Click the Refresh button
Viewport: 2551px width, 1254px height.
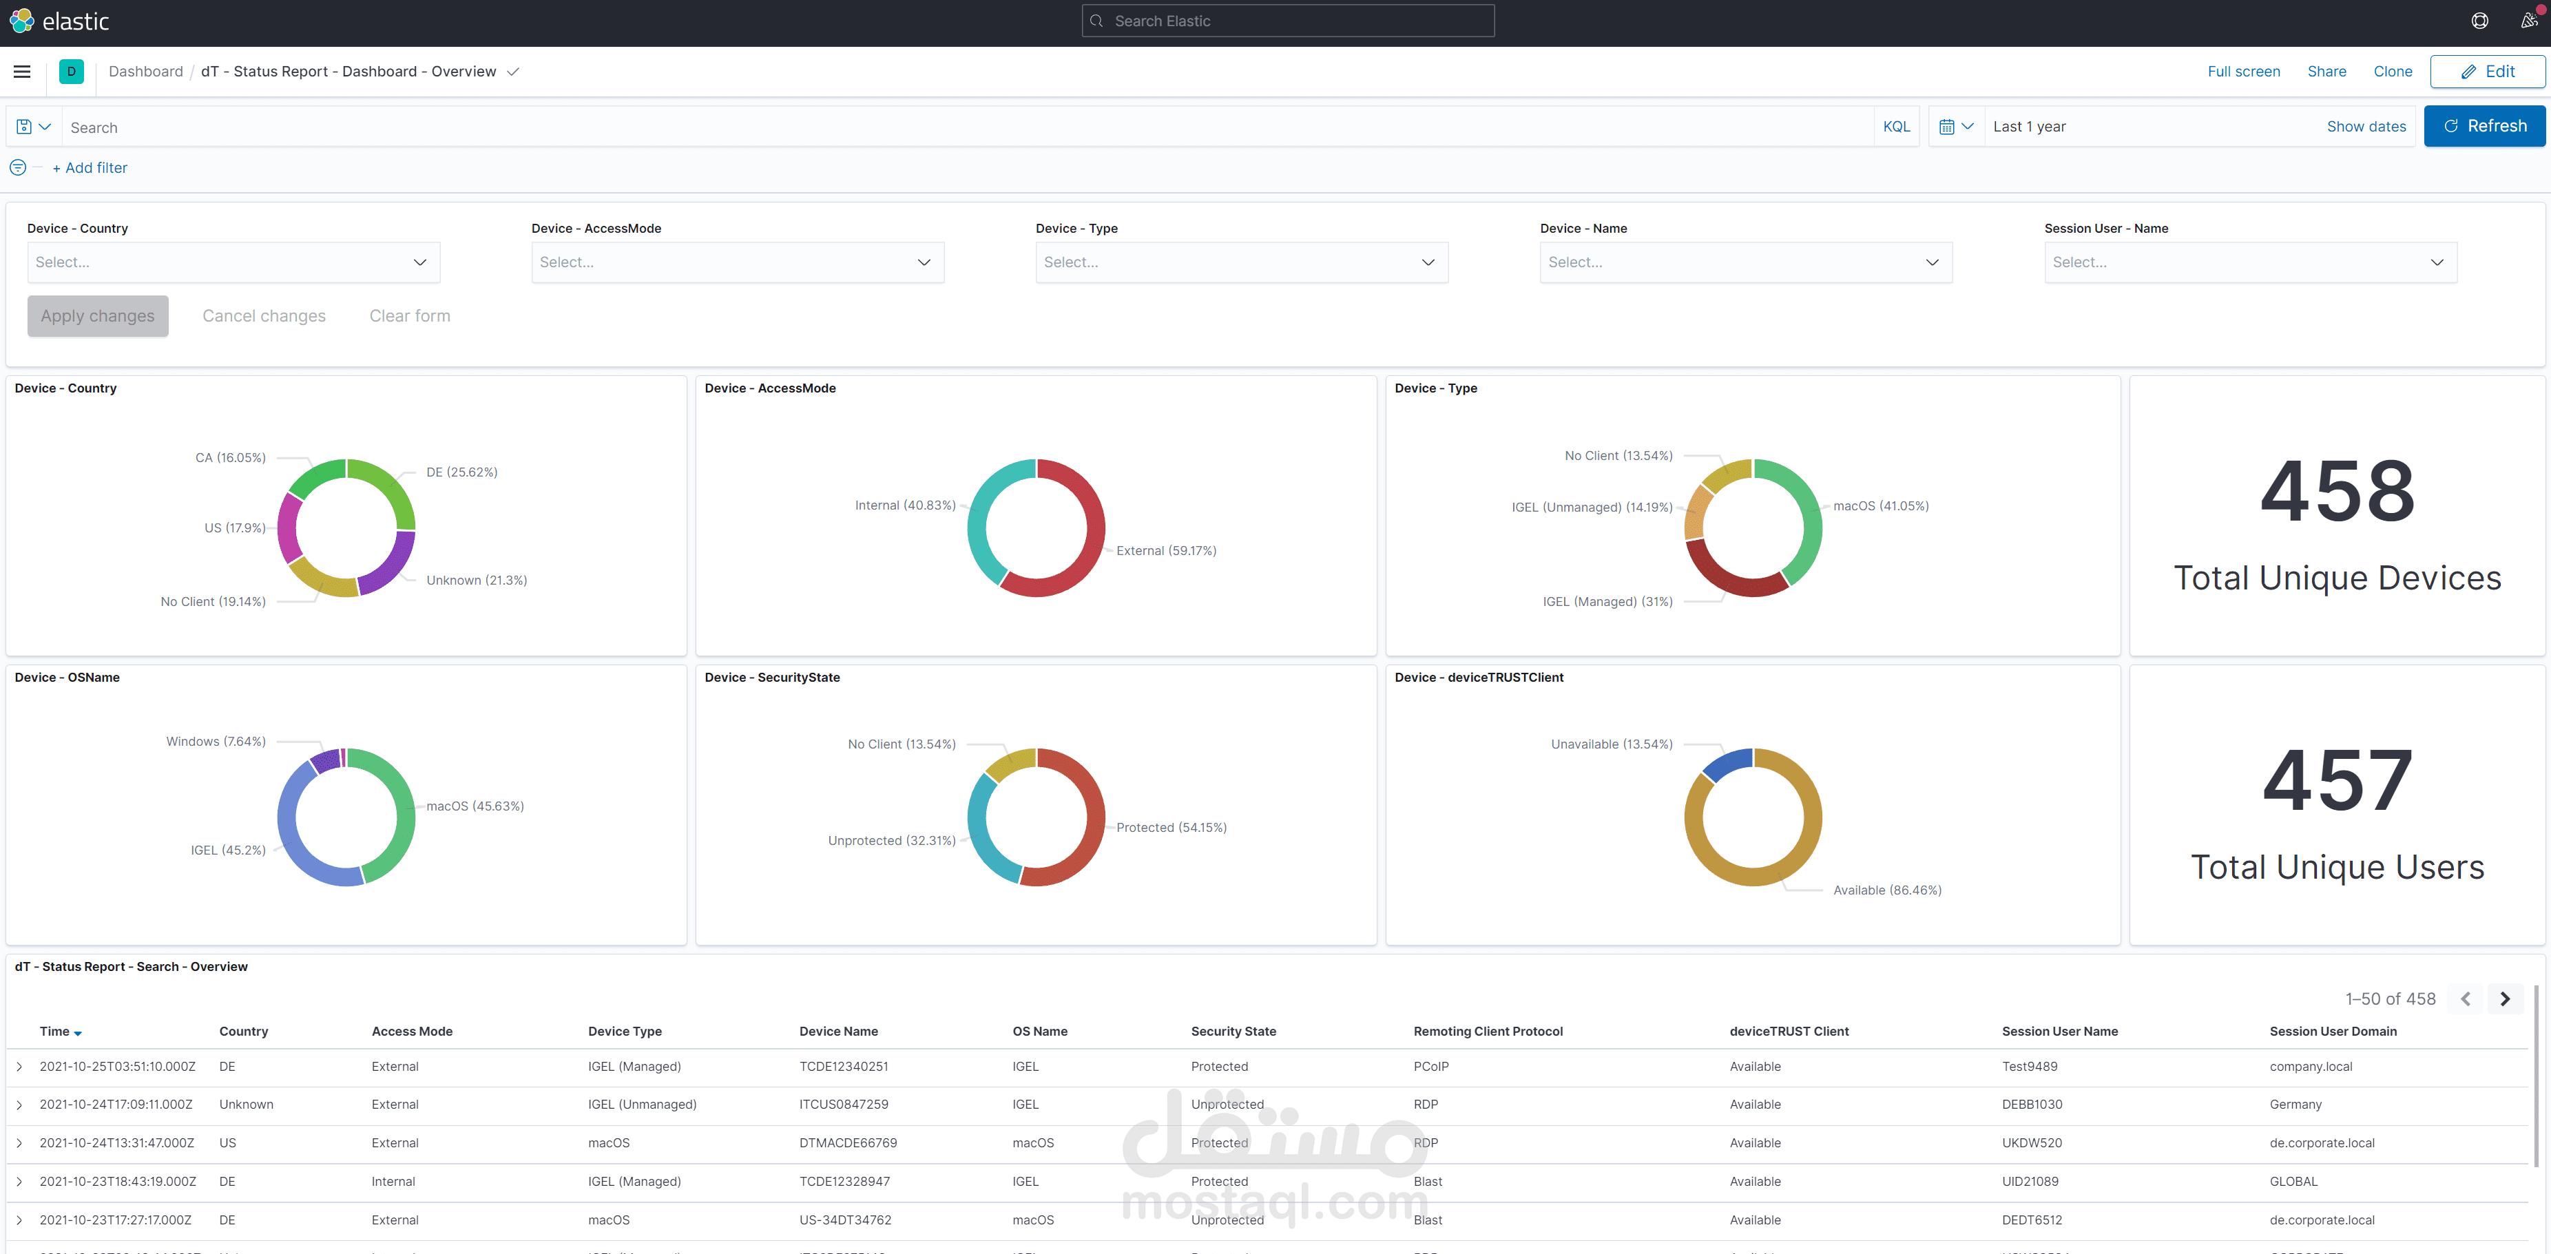2484,126
